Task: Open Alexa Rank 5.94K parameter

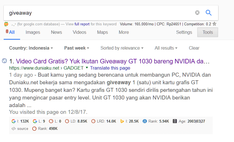Action: coord(156,121)
